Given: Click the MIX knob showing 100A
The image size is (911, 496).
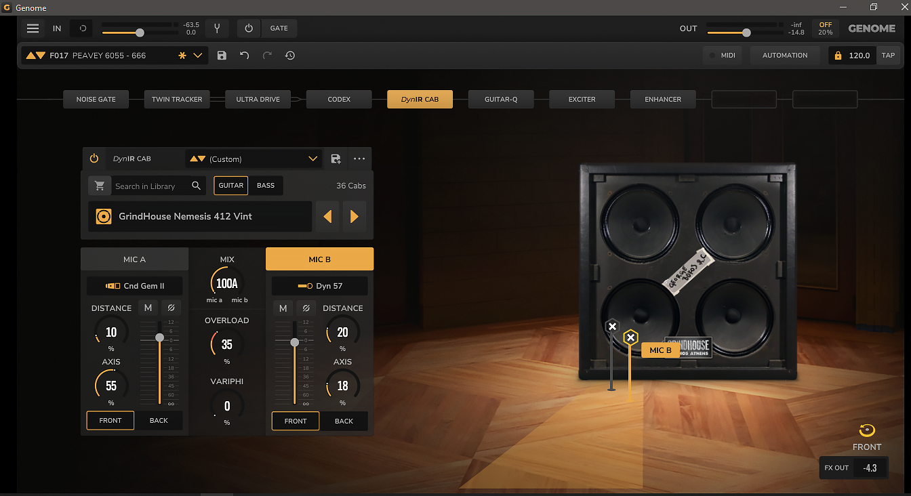Looking at the screenshot, I should 227,283.
